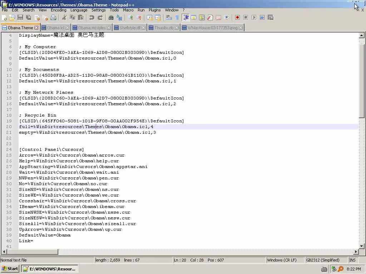The image size is (366, 274).
Task: Open the Settings menu
Action: point(99,10)
